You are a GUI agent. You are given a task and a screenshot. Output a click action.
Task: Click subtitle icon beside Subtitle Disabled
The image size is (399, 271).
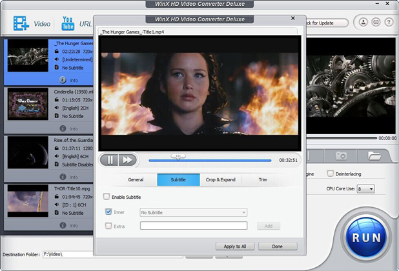click(x=57, y=165)
